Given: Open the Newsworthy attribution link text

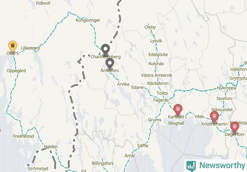Looking at the screenshot, I should (222, 165).
